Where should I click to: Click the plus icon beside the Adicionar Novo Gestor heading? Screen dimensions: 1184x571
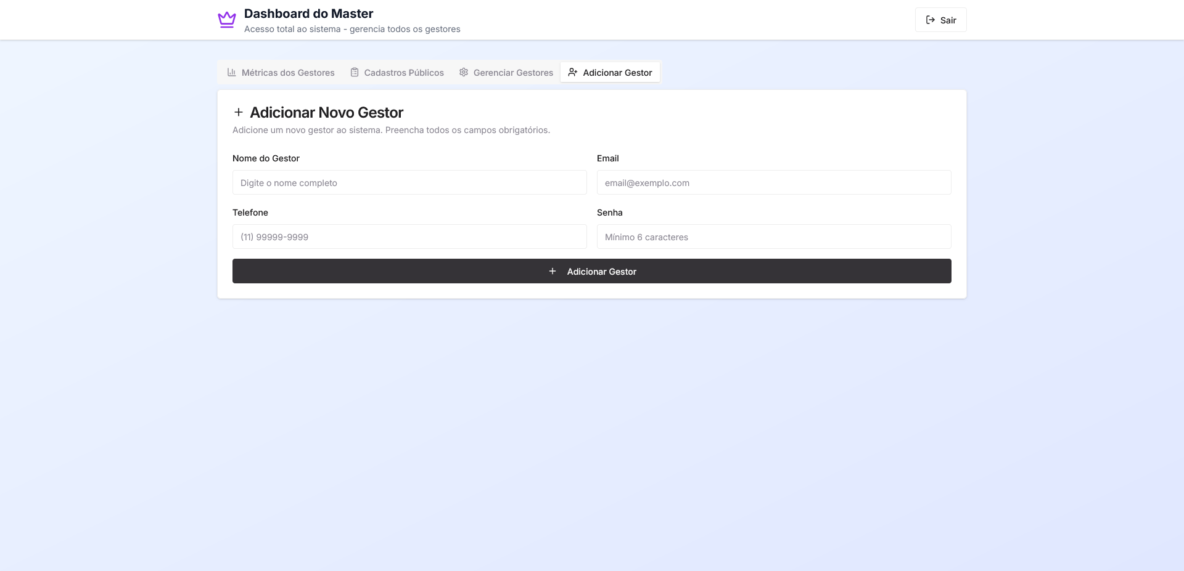tap(239, 112)
